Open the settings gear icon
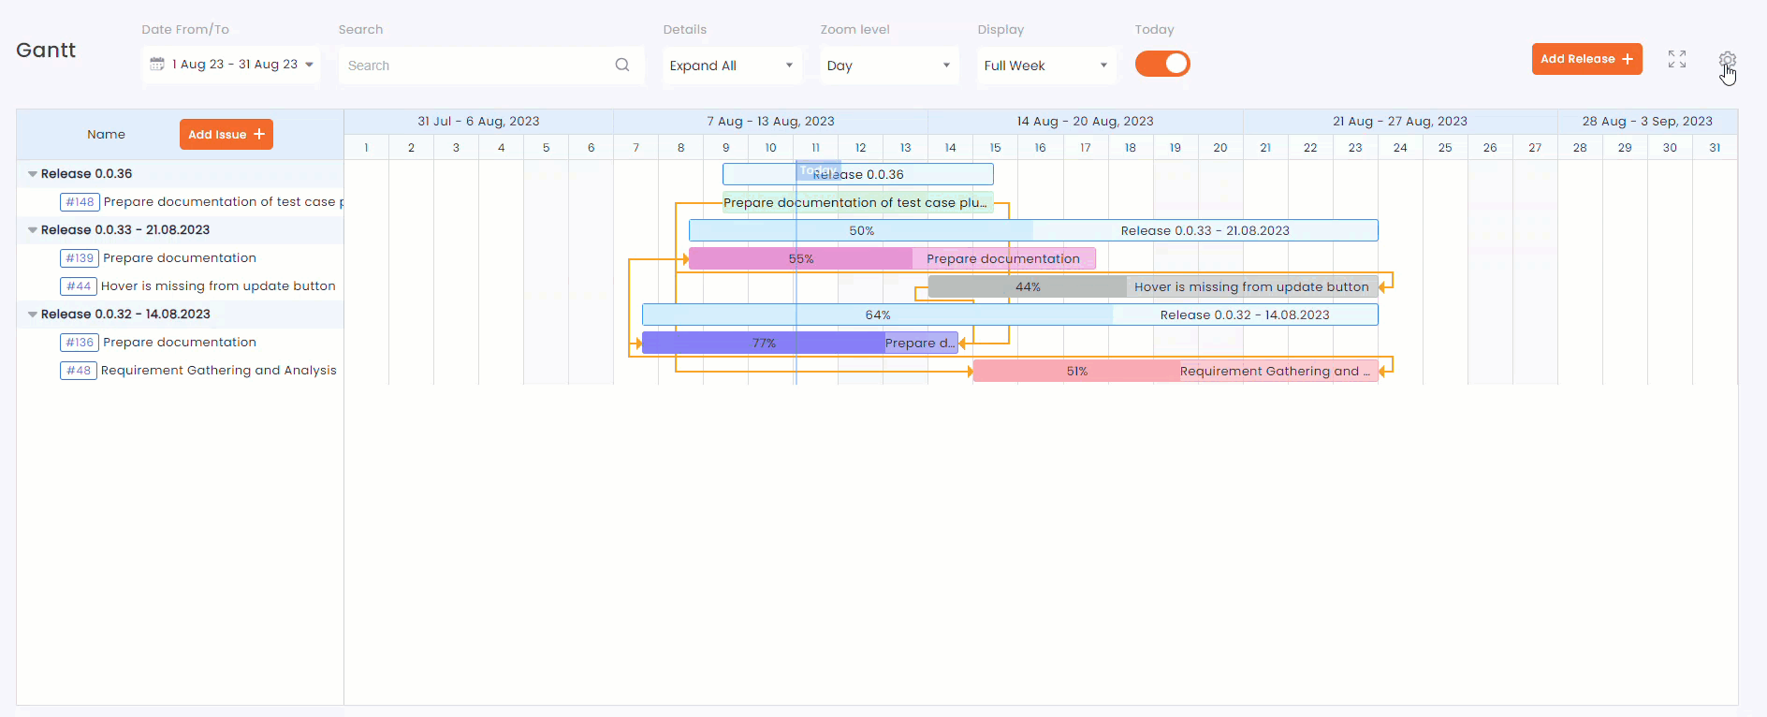This screenshot has height=717, width=1767. coord(1727,60)
